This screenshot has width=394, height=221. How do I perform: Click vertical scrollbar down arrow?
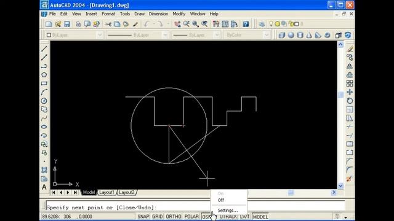(340, 185)
